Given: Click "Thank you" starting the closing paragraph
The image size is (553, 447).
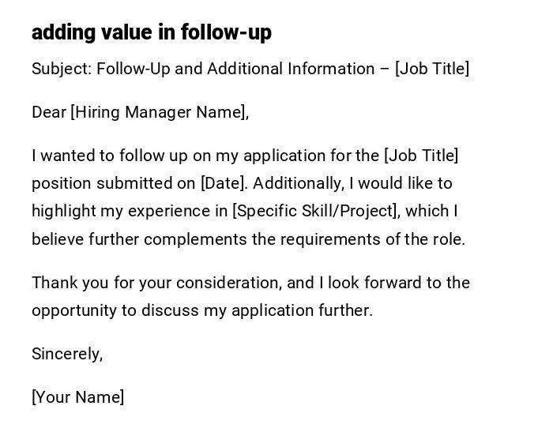Looking at the screenshot, I should pyautogui.click(x=65, y=283).
